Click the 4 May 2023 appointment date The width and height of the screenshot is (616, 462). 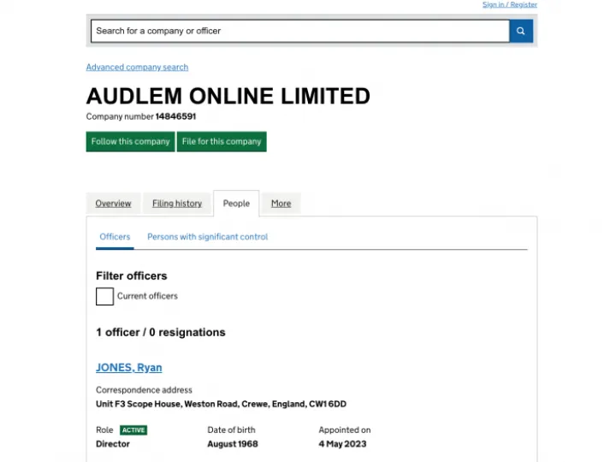342,444
